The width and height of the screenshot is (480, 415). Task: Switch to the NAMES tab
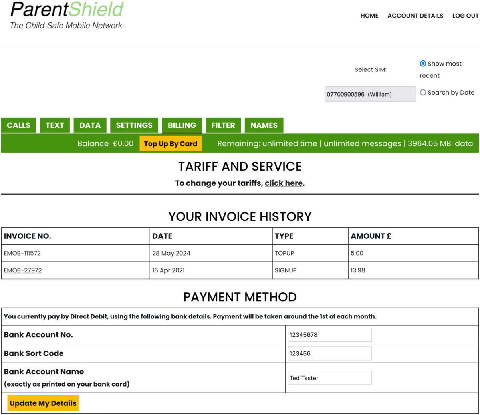[264, 125]
